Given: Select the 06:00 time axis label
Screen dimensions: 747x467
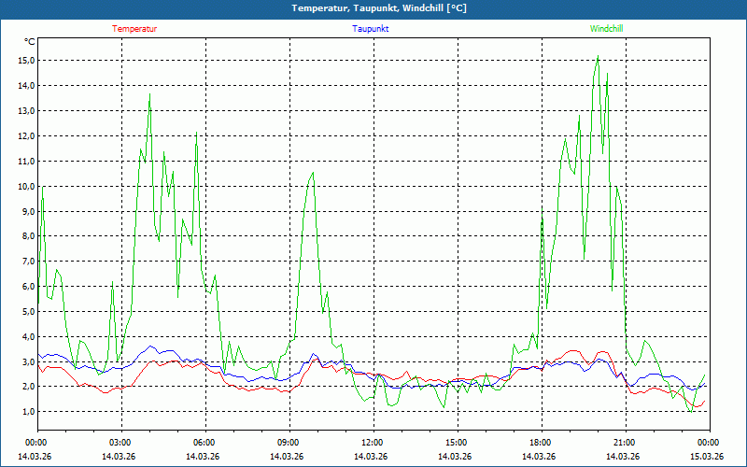Looking at the screenshot, I should coord(204,443).
